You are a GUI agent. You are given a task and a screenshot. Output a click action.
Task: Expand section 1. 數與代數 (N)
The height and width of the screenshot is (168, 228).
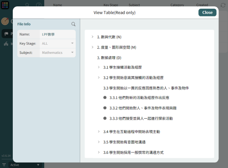pyautogui.click(x=93, y=37)
